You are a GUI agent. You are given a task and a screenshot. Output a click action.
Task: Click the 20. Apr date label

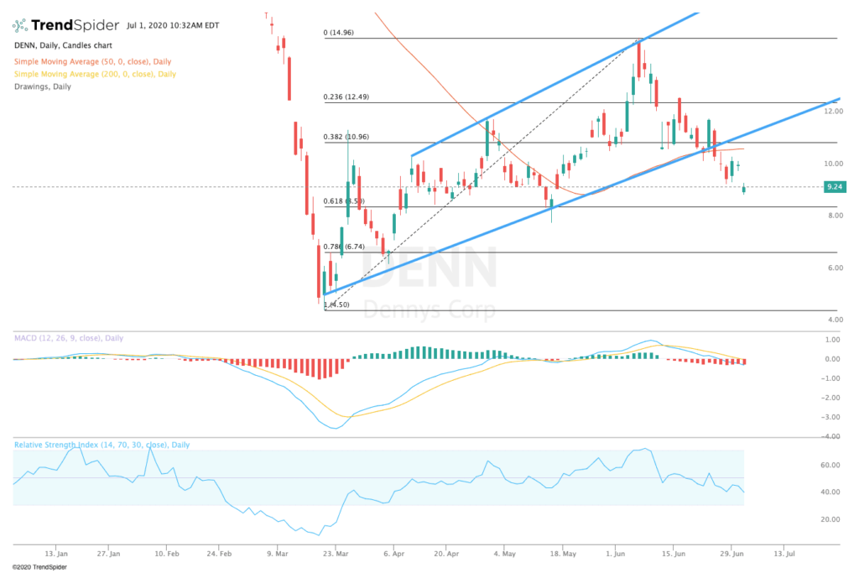click(x=446, y=554)
